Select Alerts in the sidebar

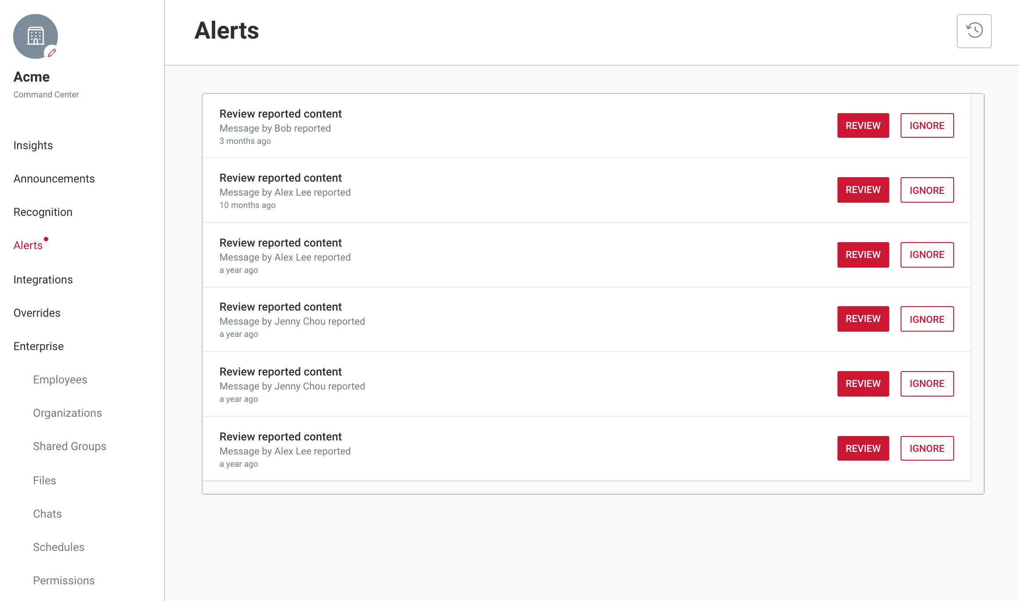(28, 245)
